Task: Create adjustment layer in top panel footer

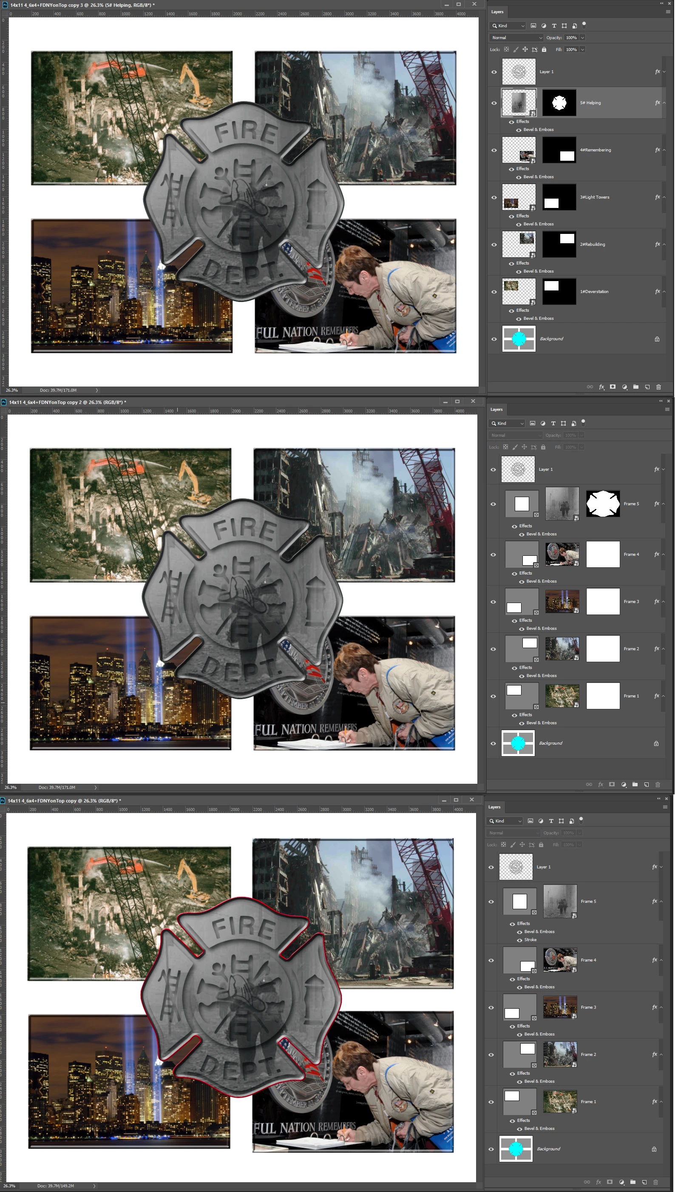Action: (x=624, y=387)
